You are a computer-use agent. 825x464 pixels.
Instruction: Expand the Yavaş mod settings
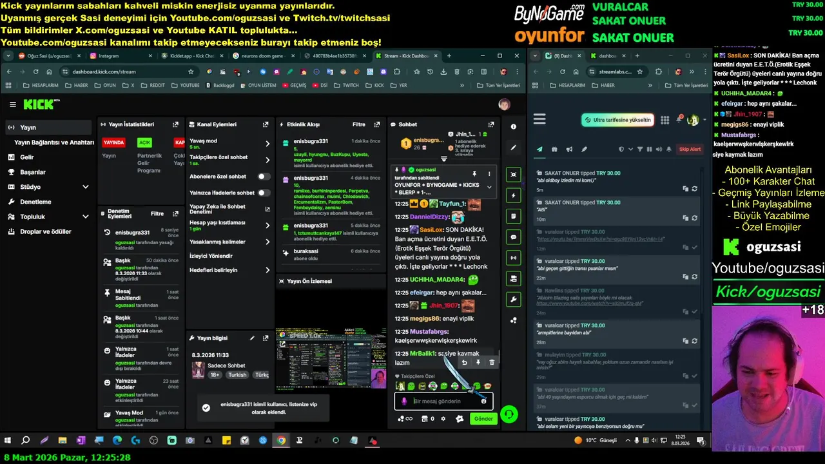tap(267, 144)
